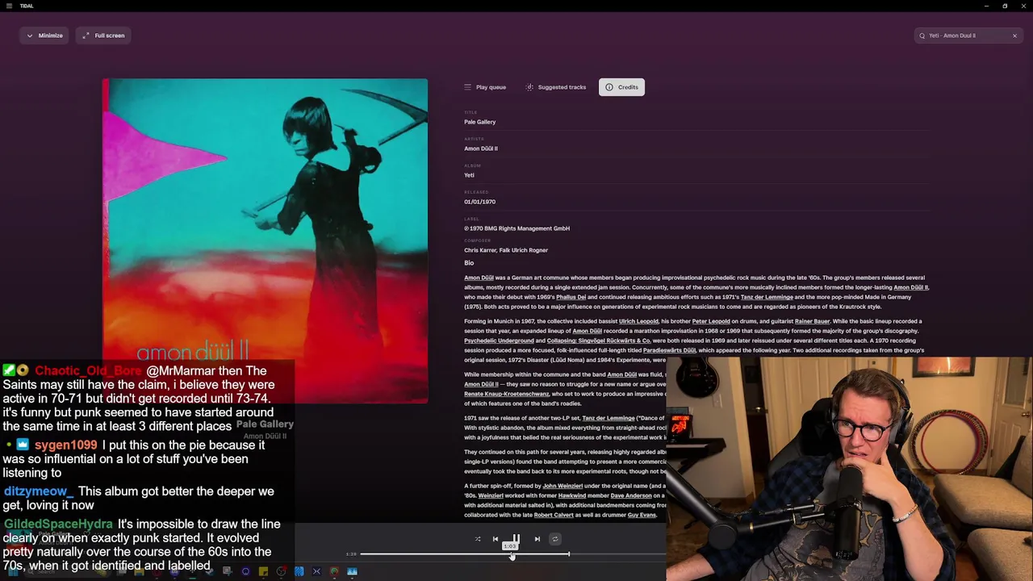Image resolution: width=1033 pixels, height=581 pixels.
Task: Click the Yeti album cover art
Action: coord(265,240)
